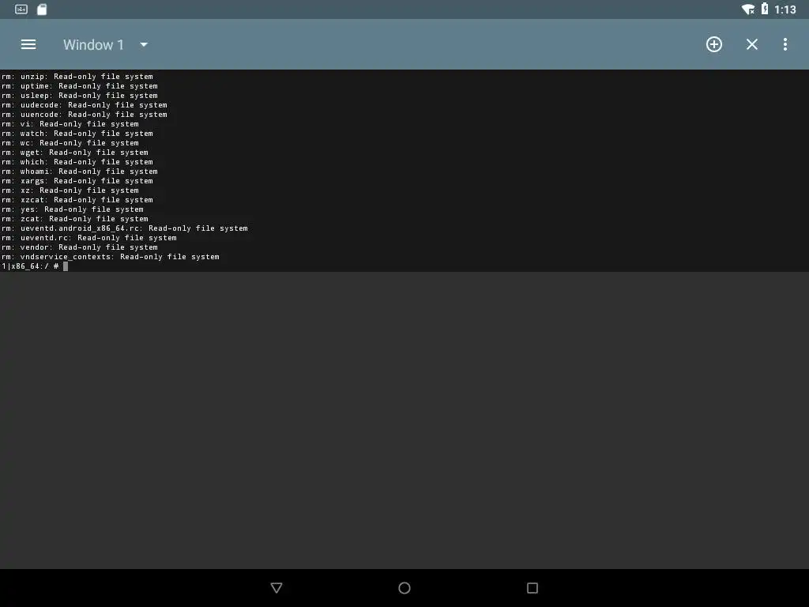809x607 pixels.
Task: Click the rm xzcat error line
Action: tap(77, 200)
